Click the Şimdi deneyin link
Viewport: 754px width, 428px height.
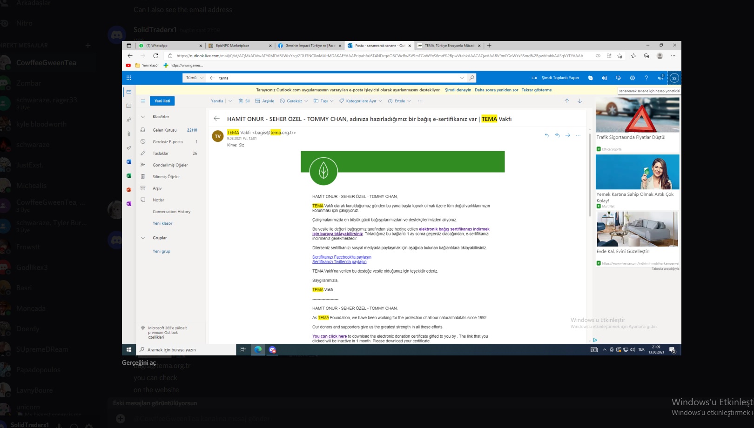click(458, 90)
